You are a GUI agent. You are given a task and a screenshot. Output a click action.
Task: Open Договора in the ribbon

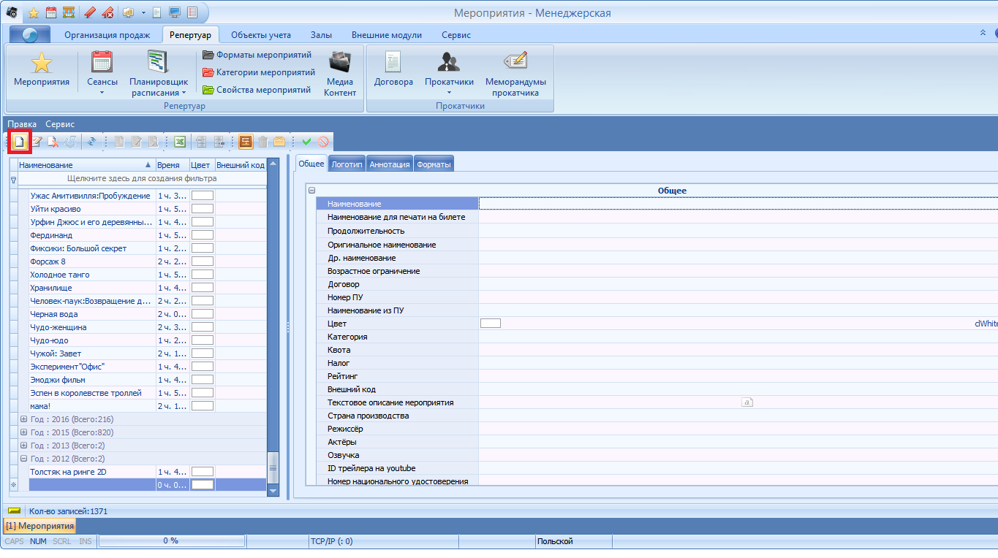[x=393, y=70]
